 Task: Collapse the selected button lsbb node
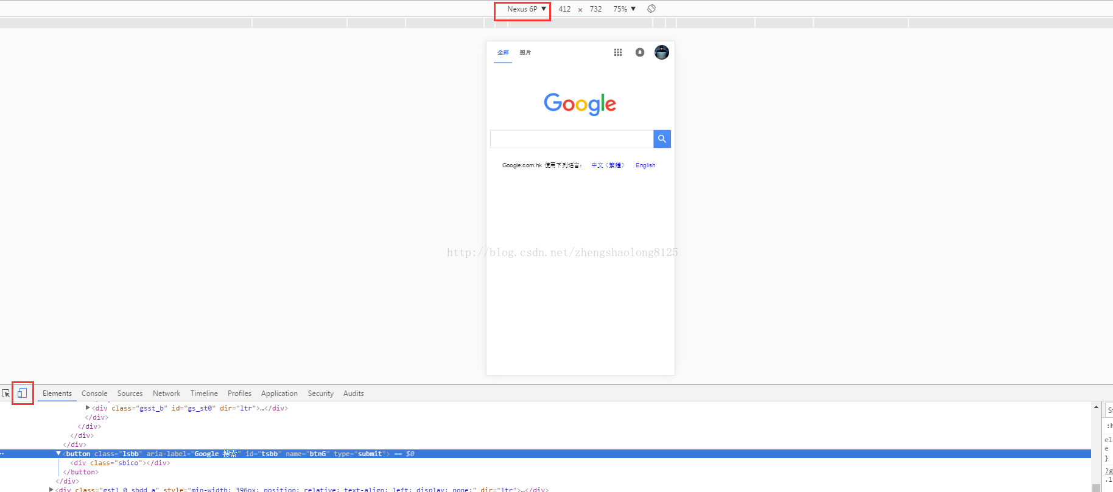[x=58, y=454]
